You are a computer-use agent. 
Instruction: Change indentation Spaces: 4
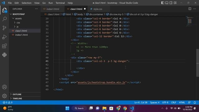point(155,102)
